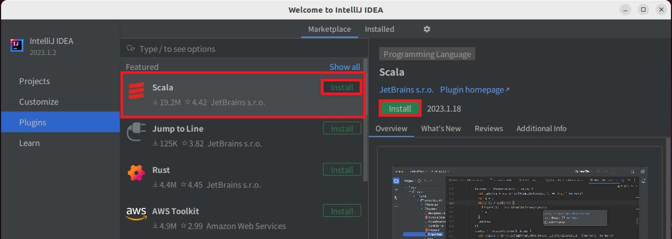Click the Rust plugin gear icon

click(136, 173)
